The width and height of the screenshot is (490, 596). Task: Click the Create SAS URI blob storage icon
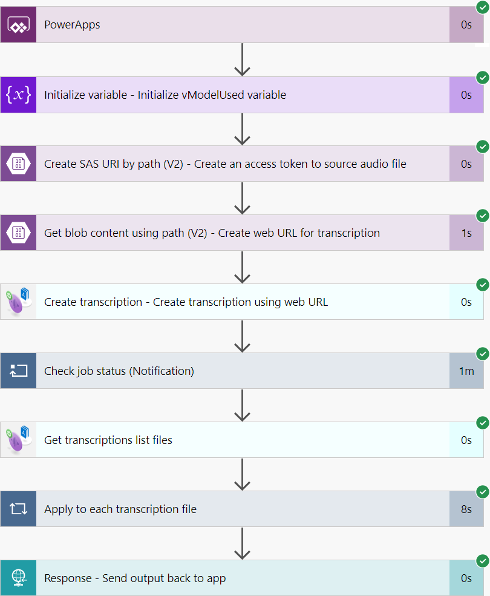coord(18,164)
